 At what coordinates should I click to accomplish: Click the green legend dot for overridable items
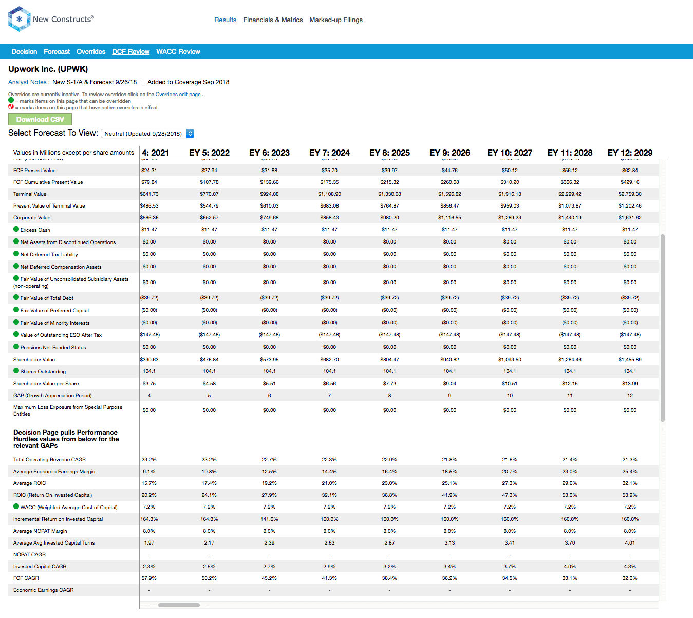point(11,101)
